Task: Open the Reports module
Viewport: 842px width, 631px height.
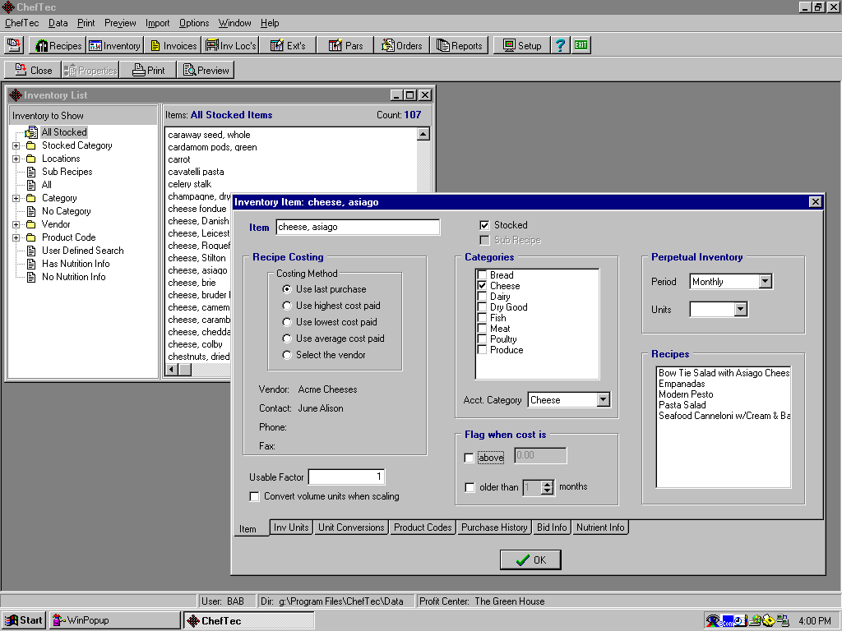Action: (x=459, y=45)
